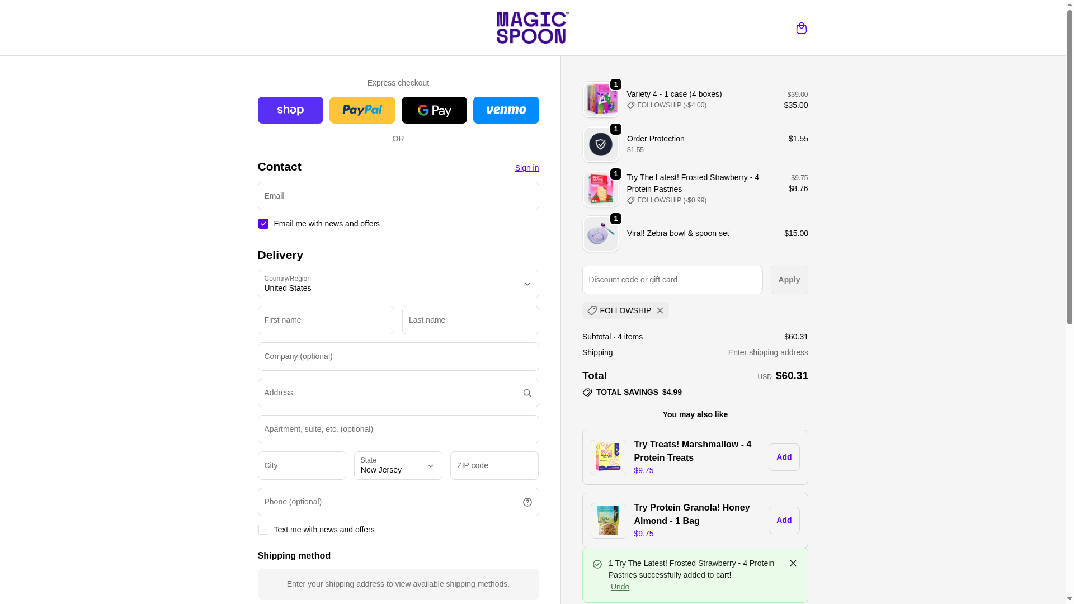Click the Zebra bowl & spoon set thumbnail
This screenshot has height=604, width=1074.
[x=600, y=234]
